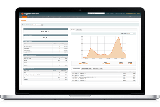Switch to the Amounts chart tab

[79, 30]
